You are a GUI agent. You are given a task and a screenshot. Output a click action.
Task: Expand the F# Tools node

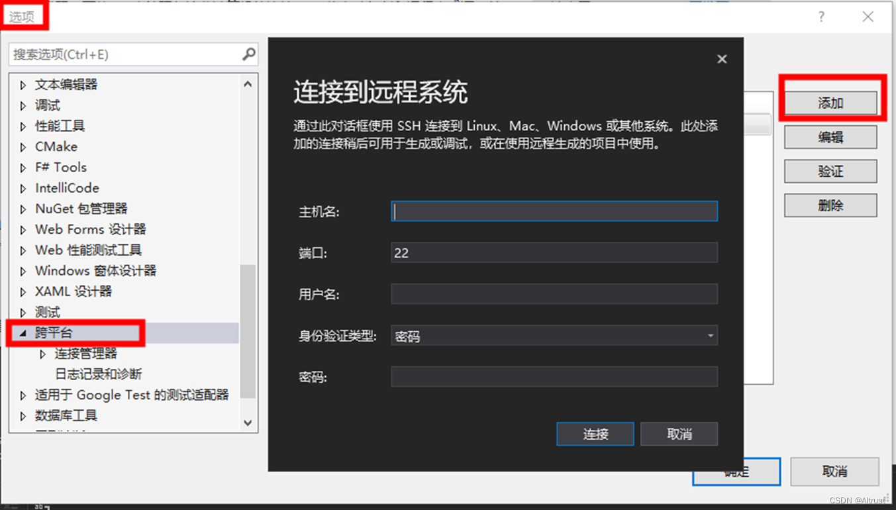pyautogui.click(x=23, y=168)
